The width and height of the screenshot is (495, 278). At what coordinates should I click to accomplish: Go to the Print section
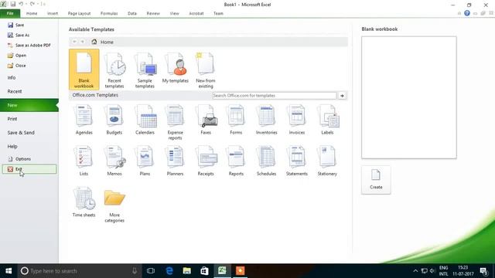[12, 119]
